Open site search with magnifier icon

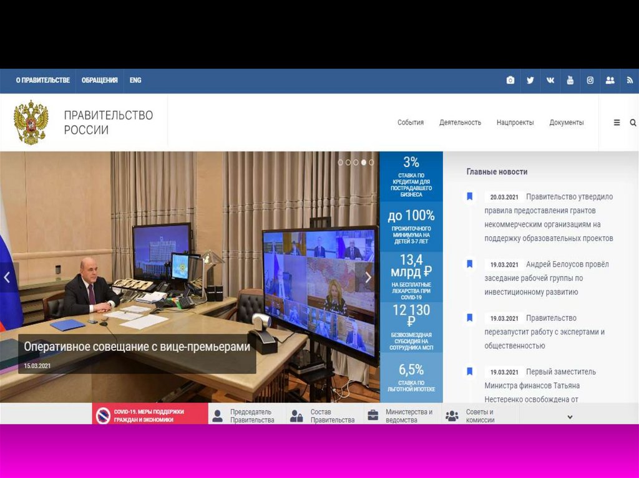pyautogui.click(x=633, y=123)
